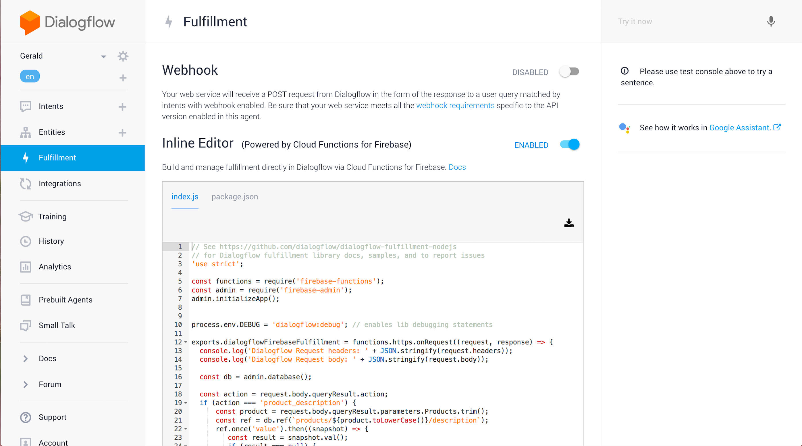Screen dimensions: 802x446
Task: Select the en language badge
Action: point(30,77)
